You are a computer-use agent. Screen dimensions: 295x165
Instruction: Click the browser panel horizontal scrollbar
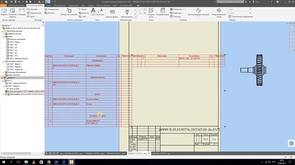(17, 154)
